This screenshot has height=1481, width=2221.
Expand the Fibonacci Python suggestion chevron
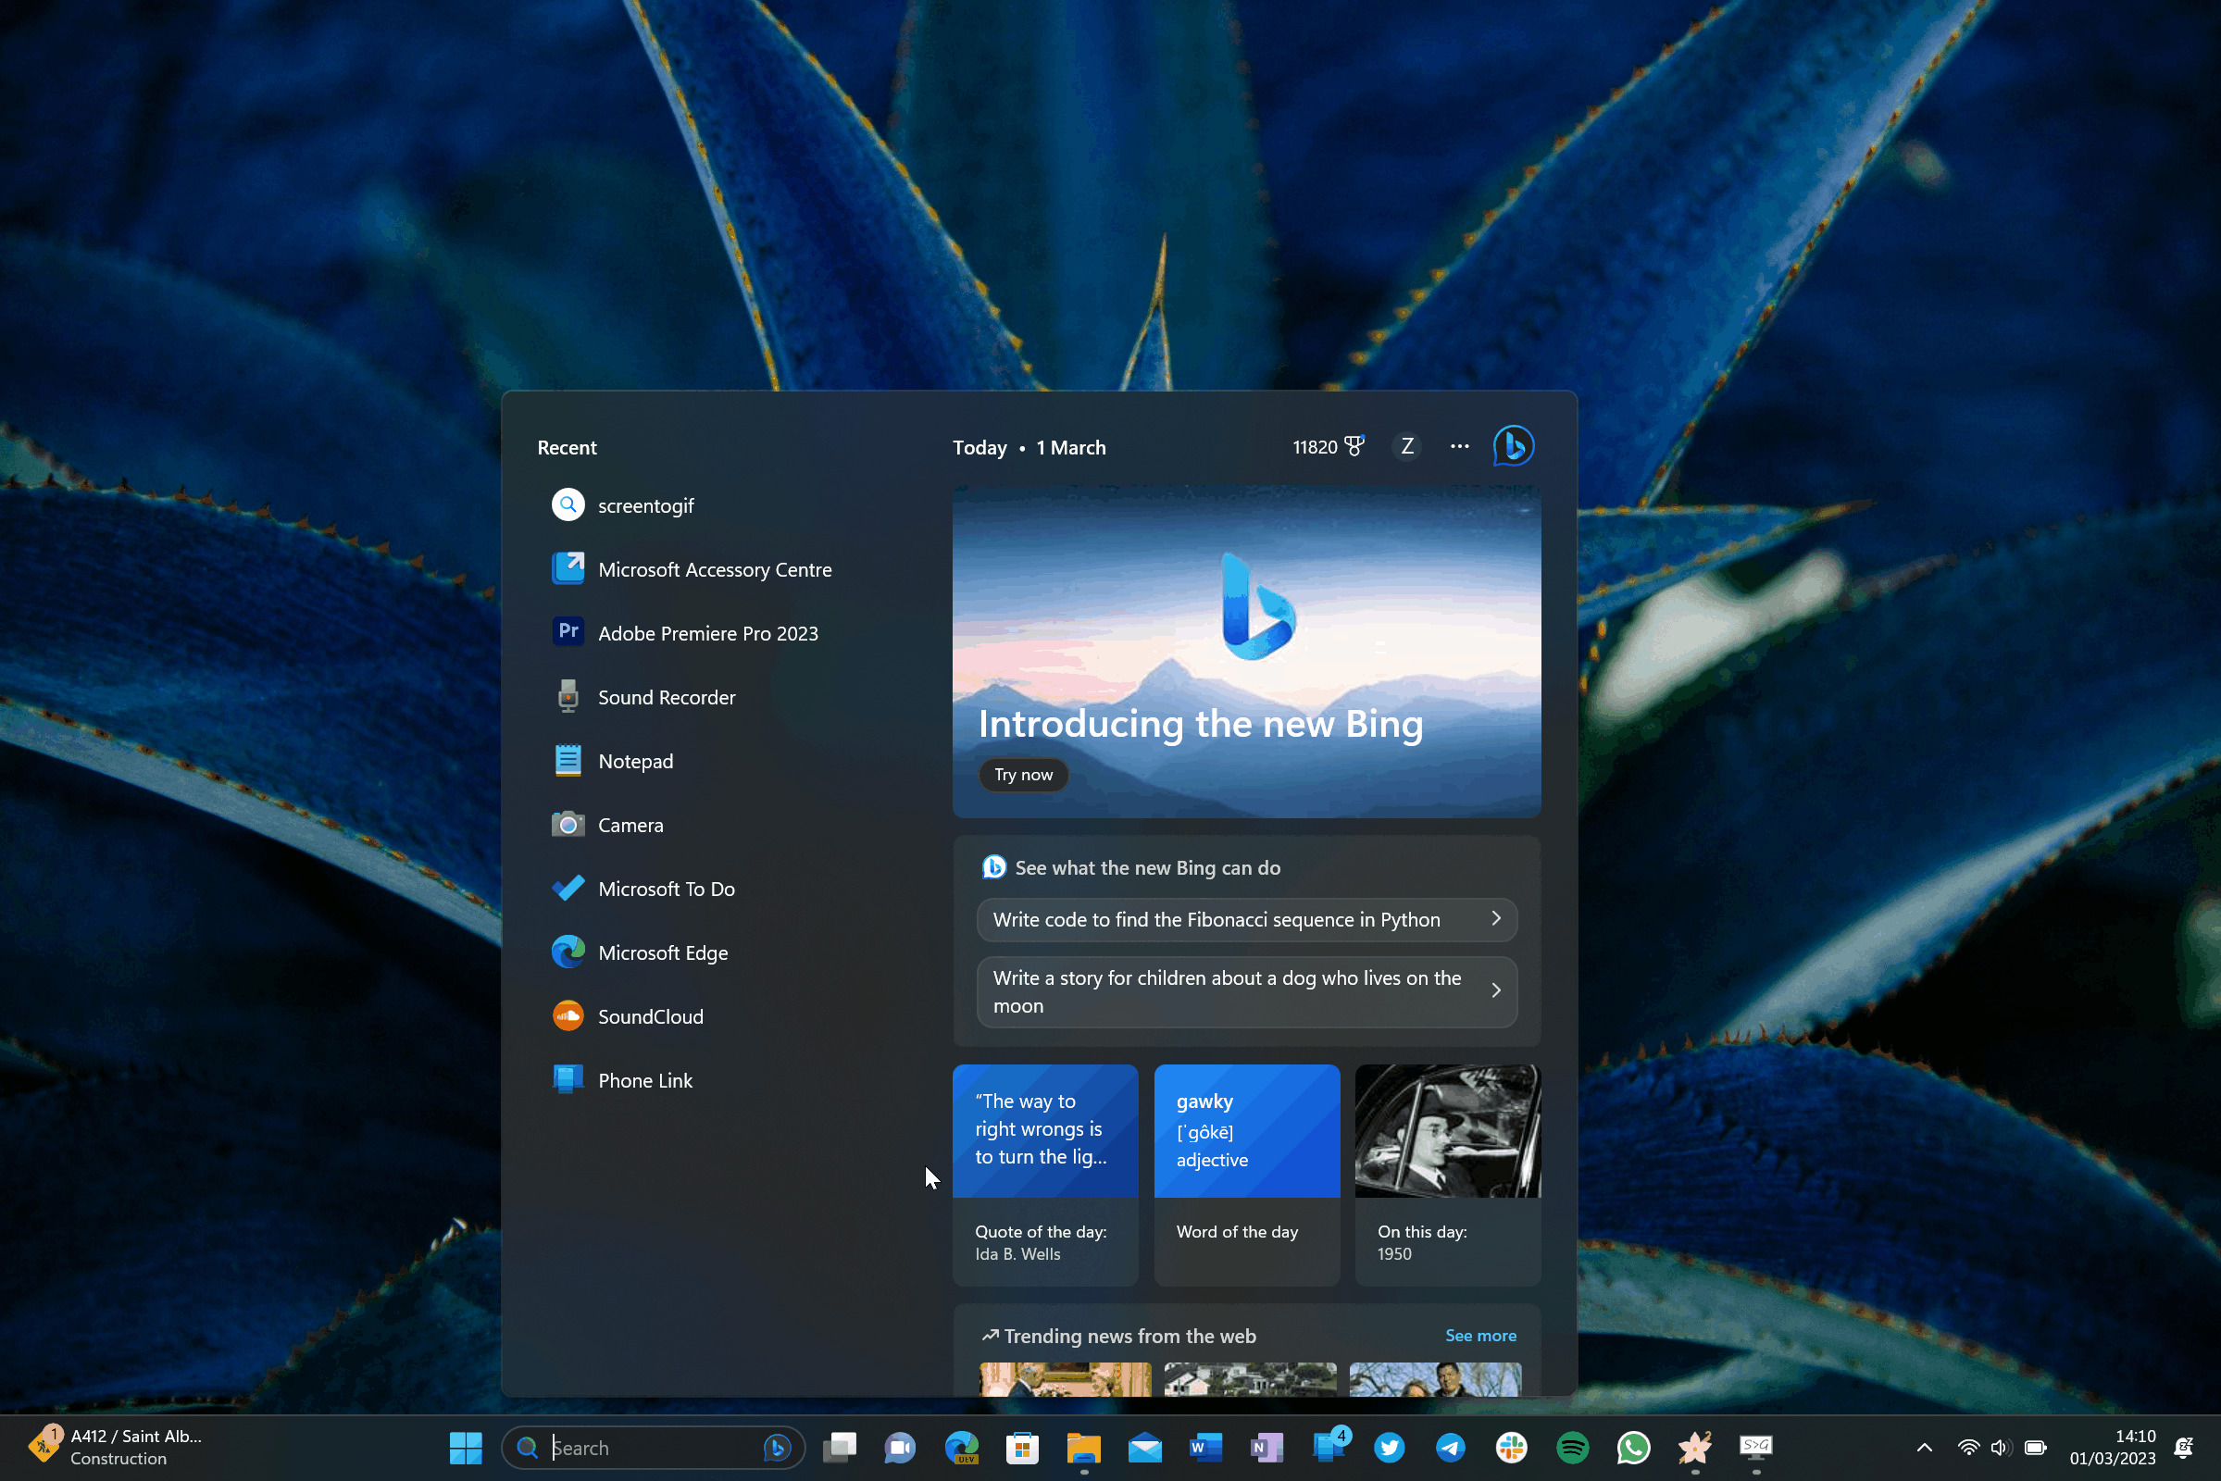1494,918
